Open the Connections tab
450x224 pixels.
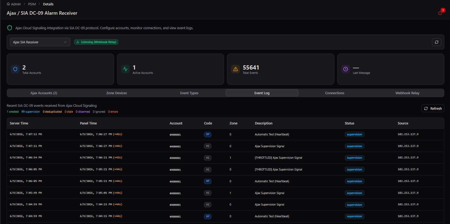[335, 93]
